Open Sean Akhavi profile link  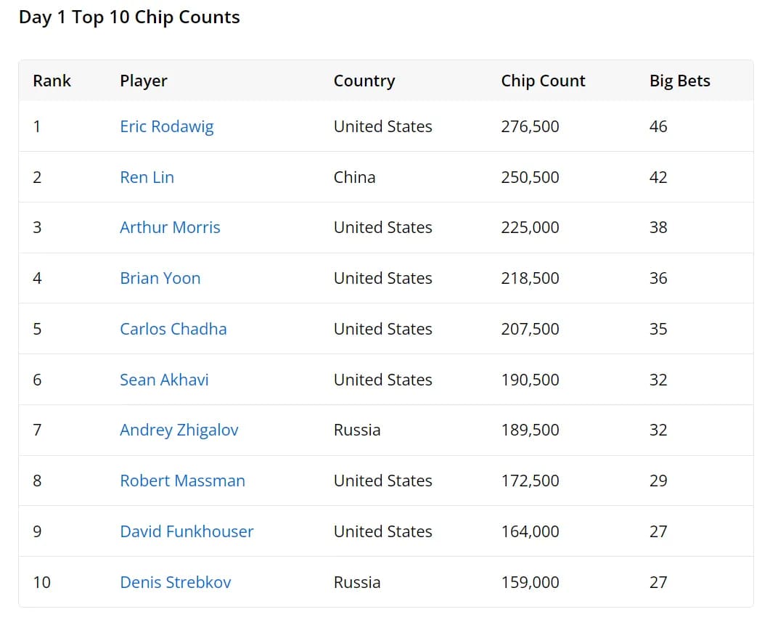[x=164, y=380]
